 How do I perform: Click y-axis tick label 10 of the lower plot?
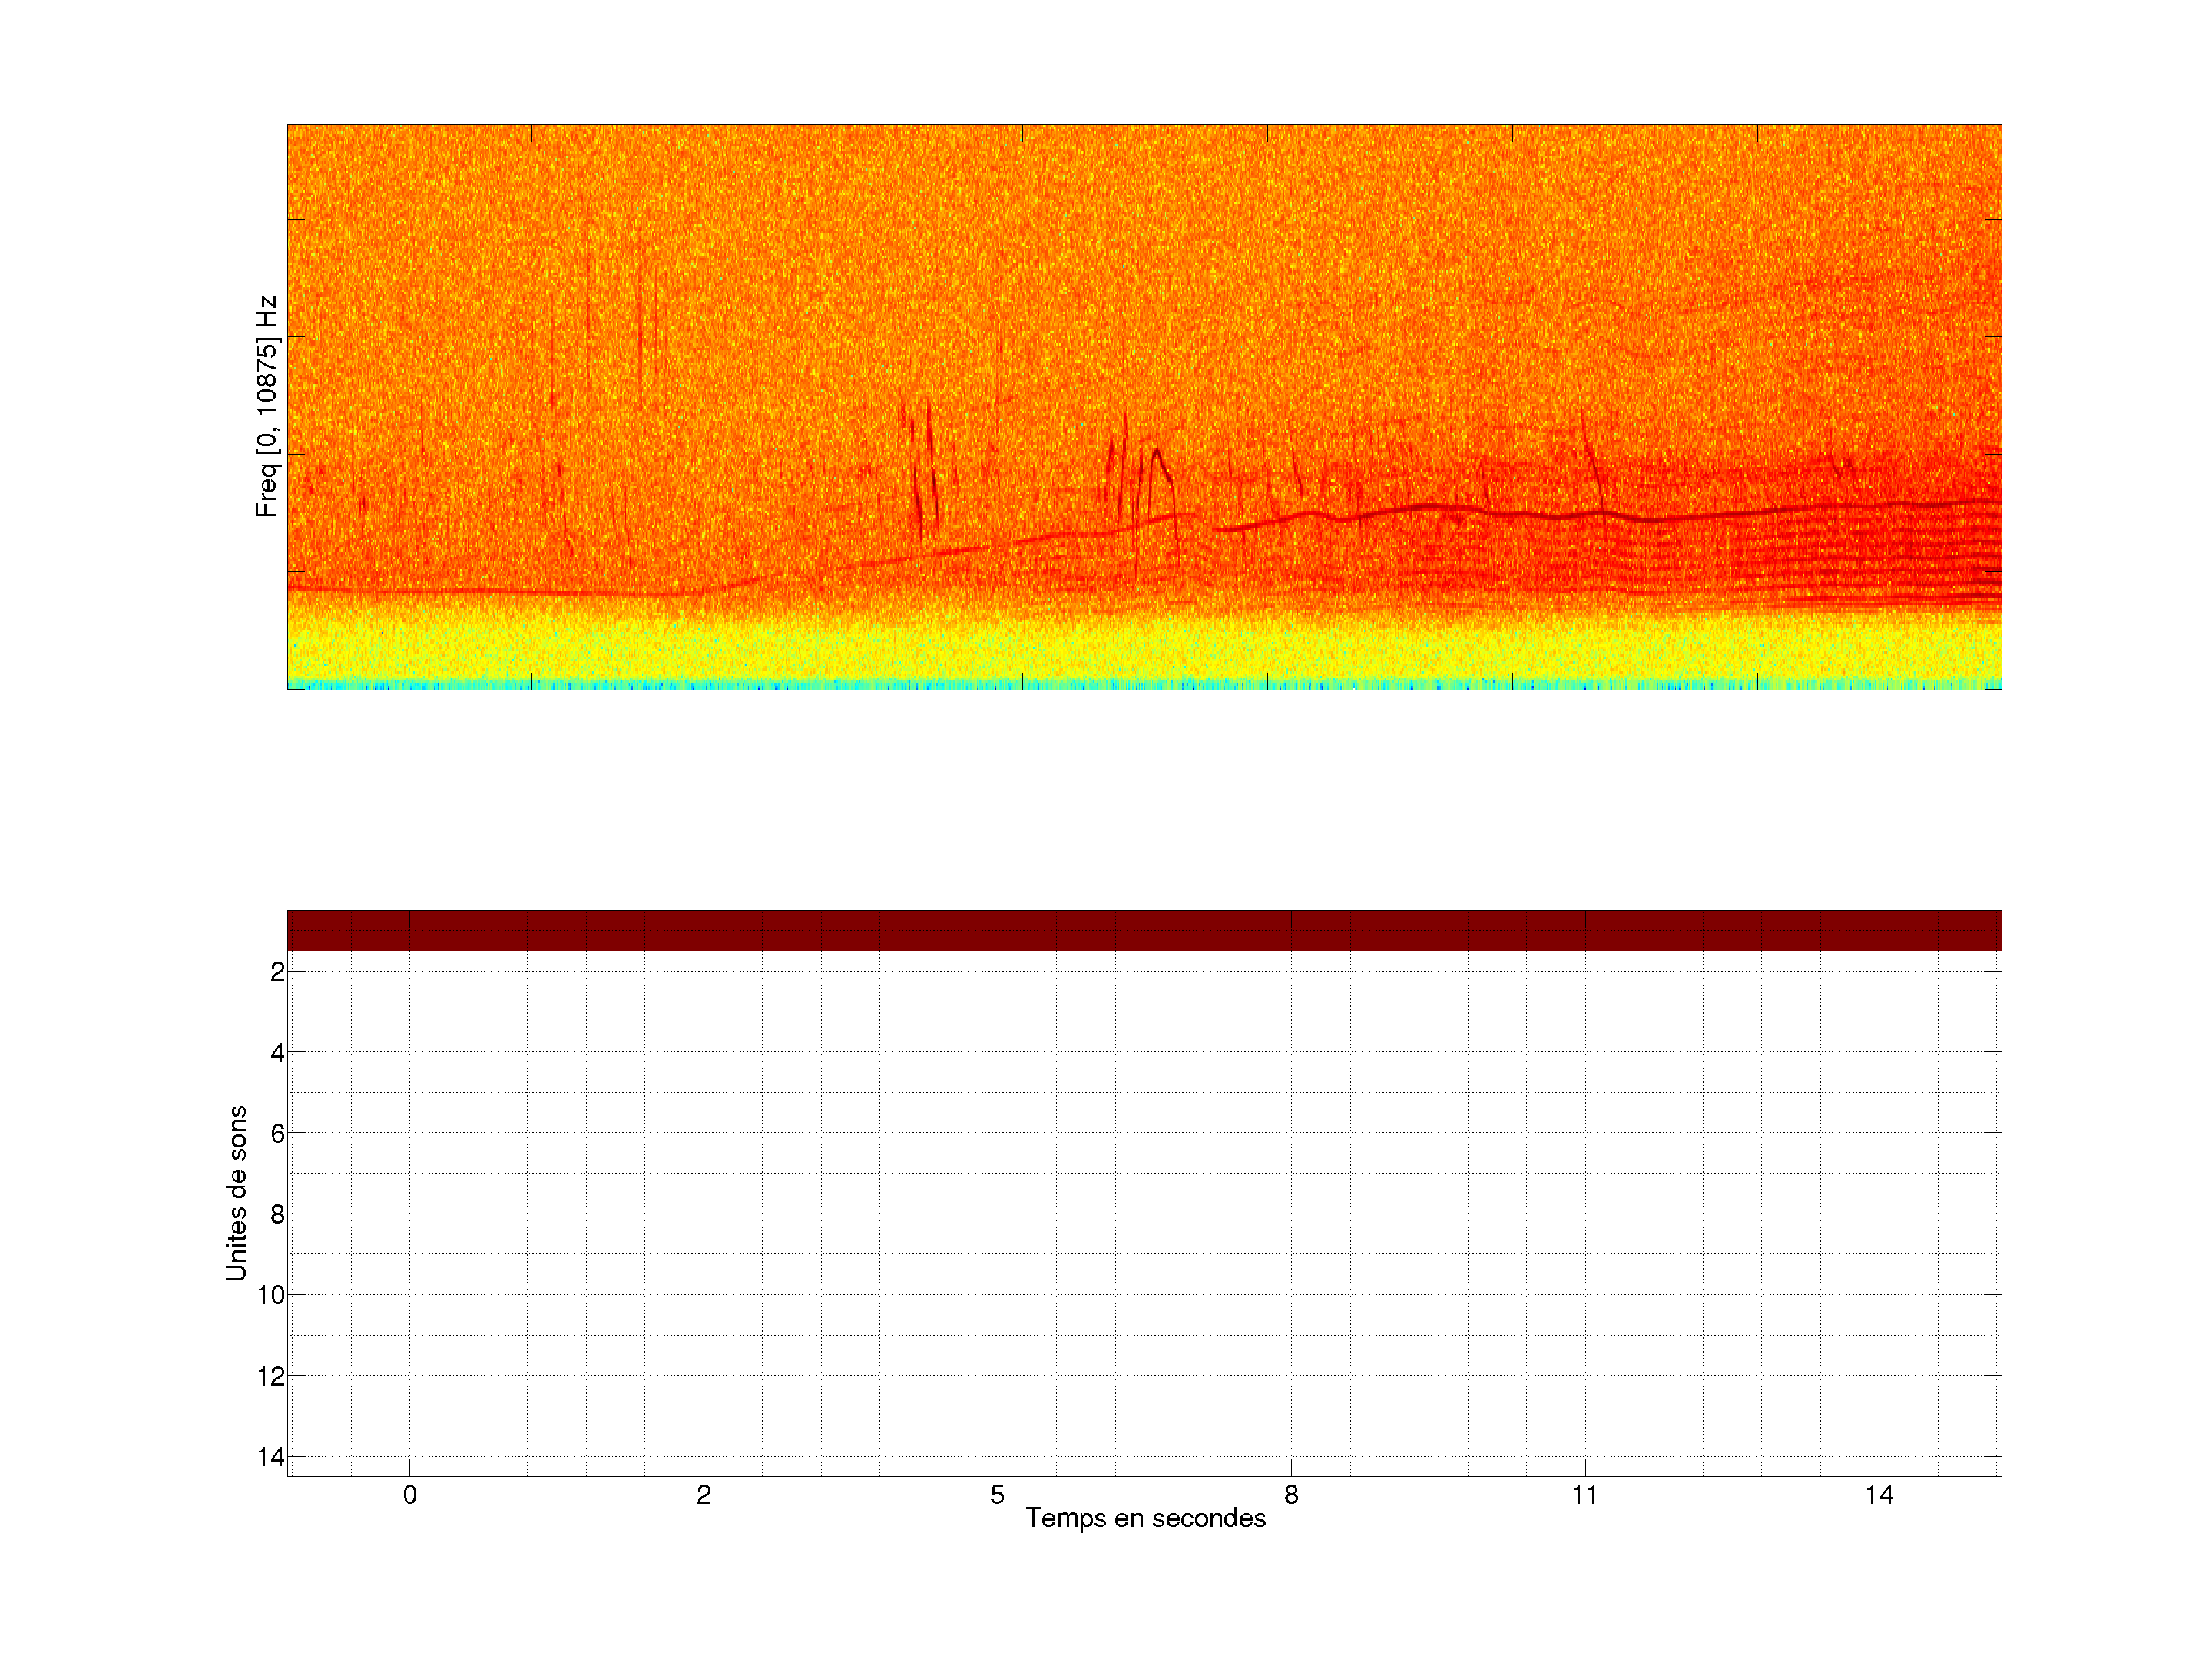pos(271,1296)
